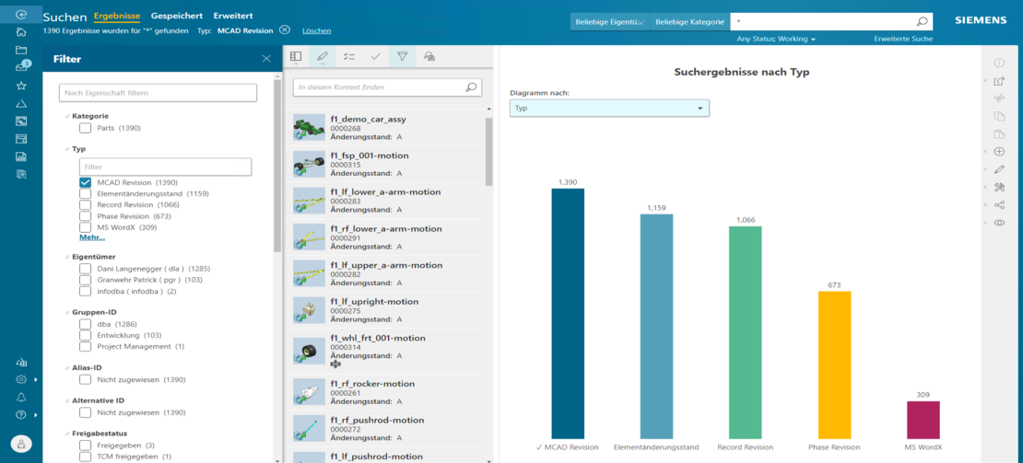Click the yellow Phase Revision bar

coord(834,365)
